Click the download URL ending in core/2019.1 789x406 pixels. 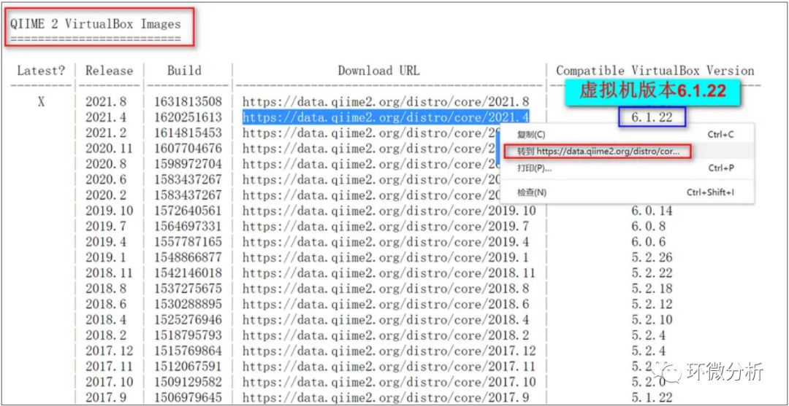coord(386,257)
